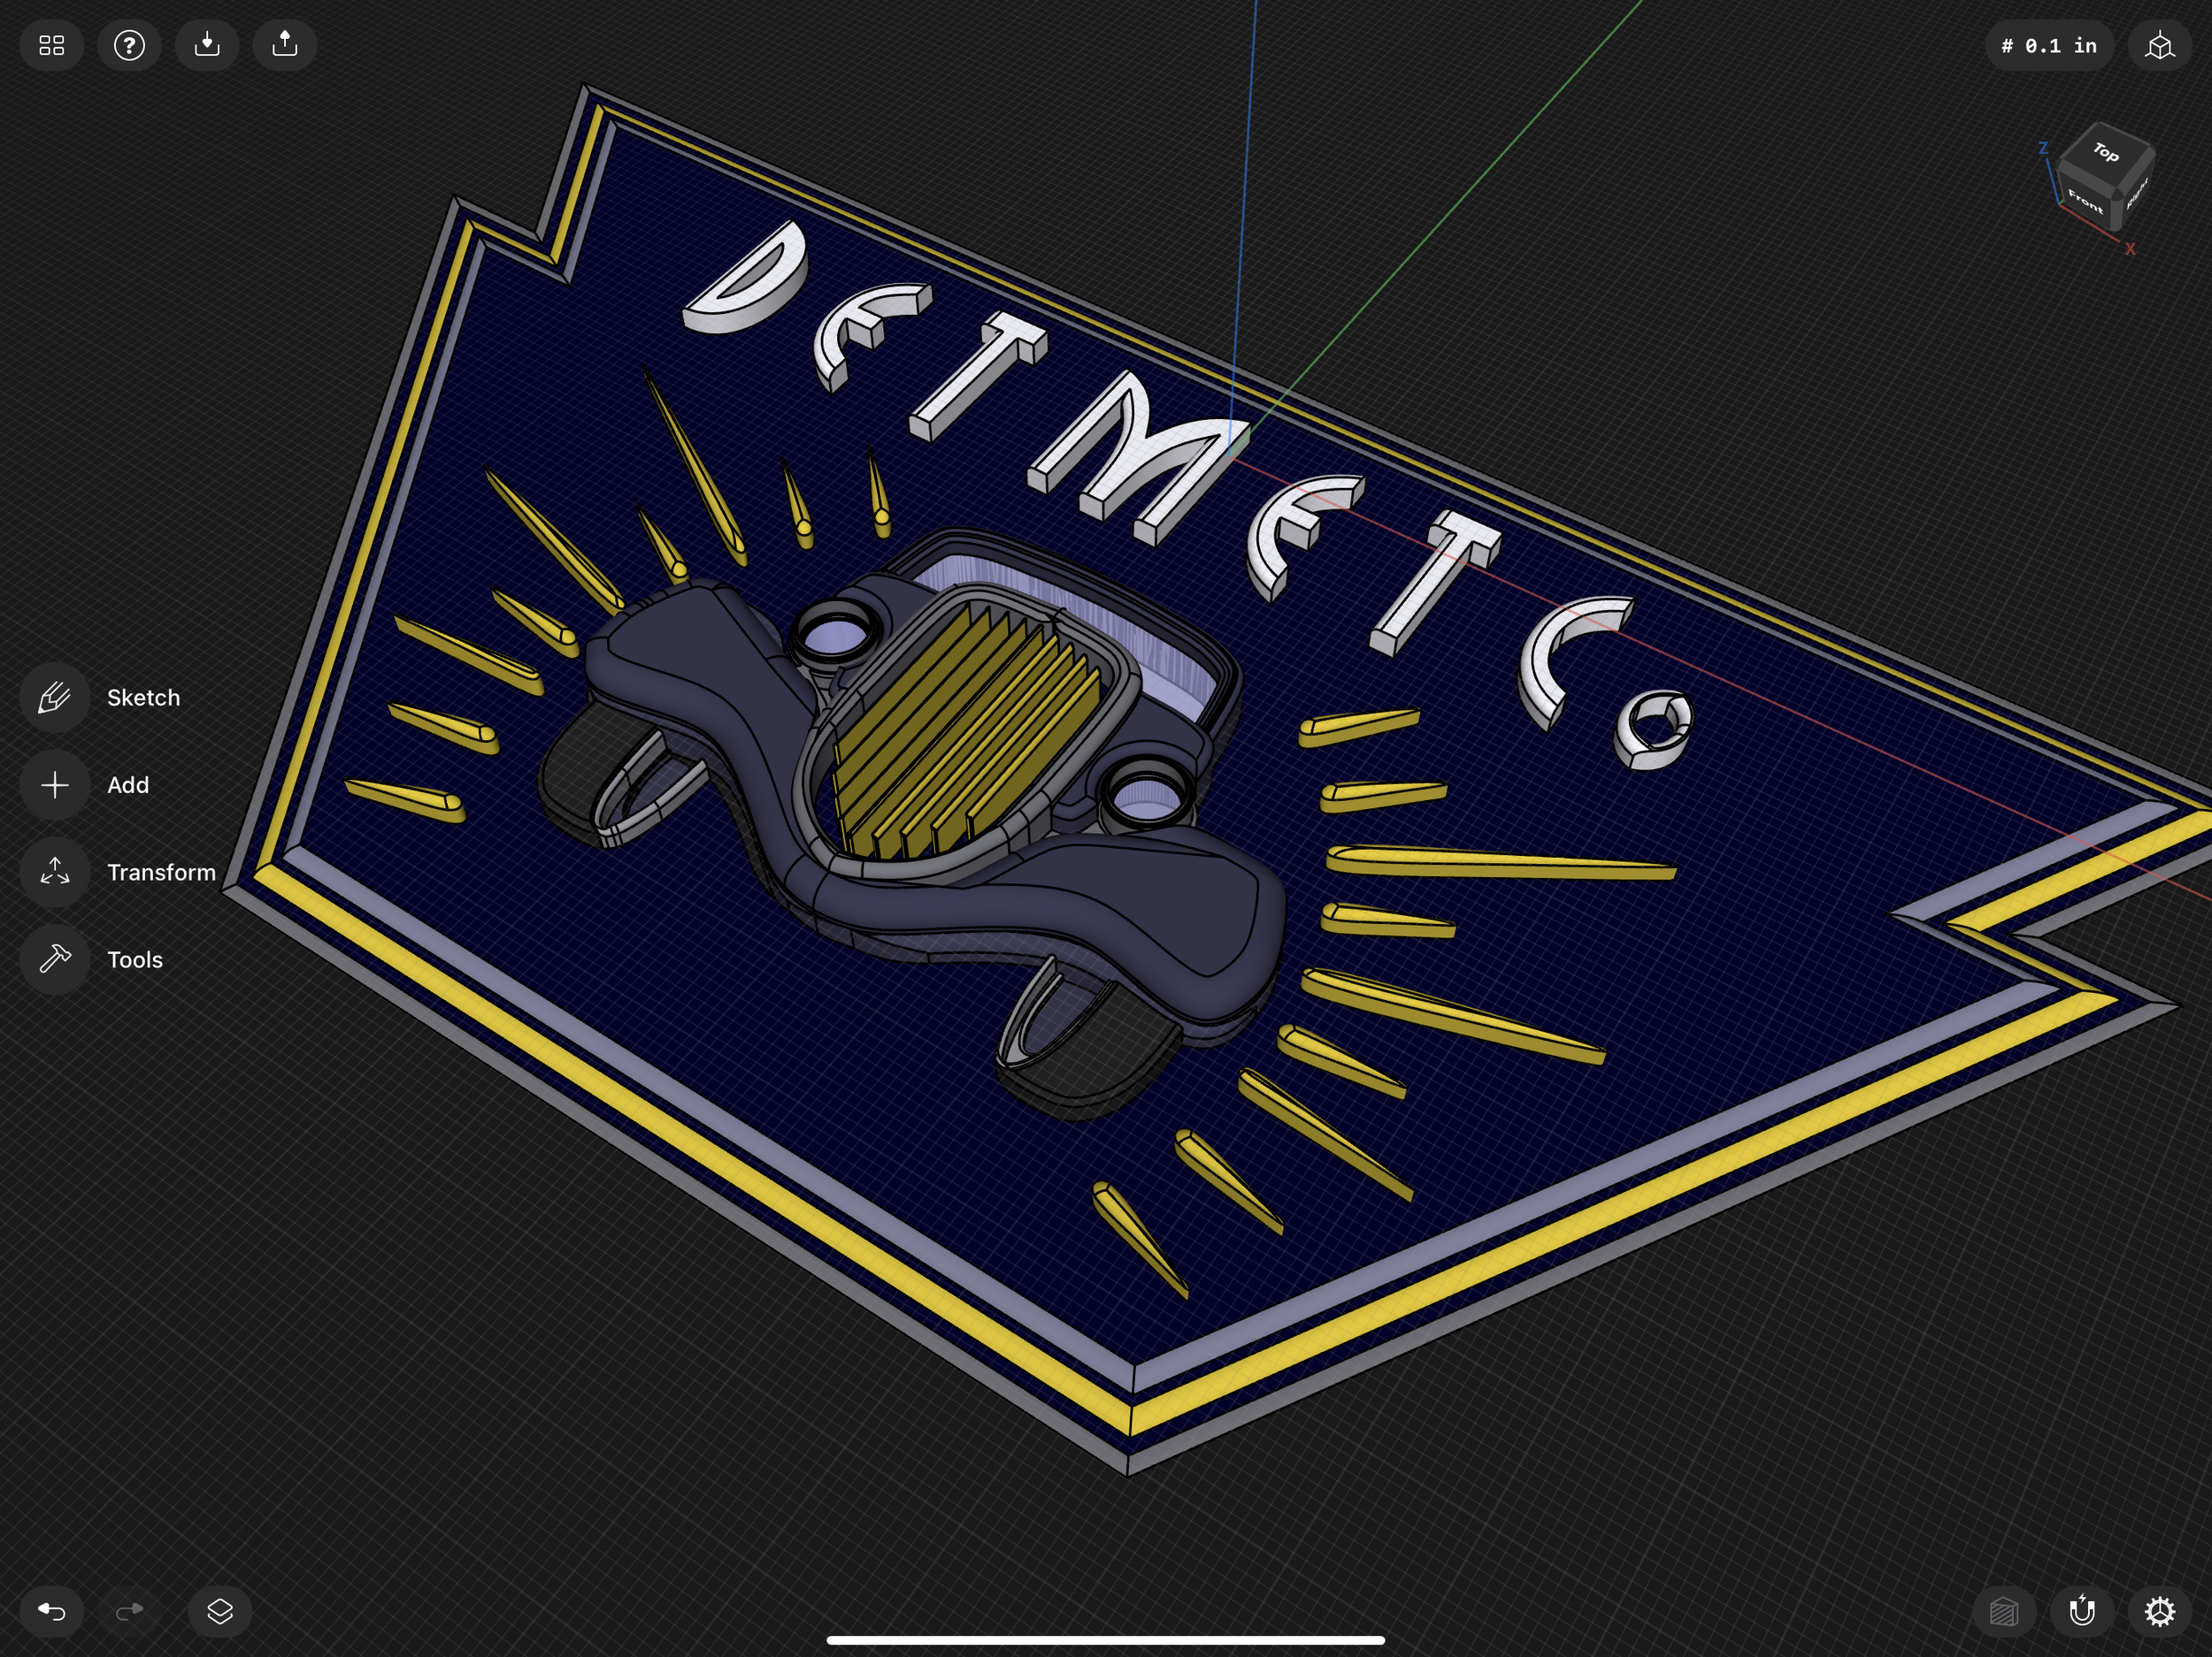Open the settings gear icon

coord(2160,1611)
